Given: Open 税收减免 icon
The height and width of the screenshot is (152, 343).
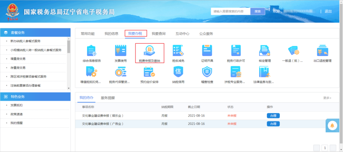Looking at the screenshot, I should (178, 51).
